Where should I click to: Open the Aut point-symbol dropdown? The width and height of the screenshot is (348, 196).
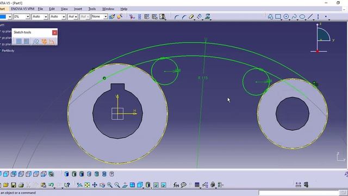click(76, 17)
